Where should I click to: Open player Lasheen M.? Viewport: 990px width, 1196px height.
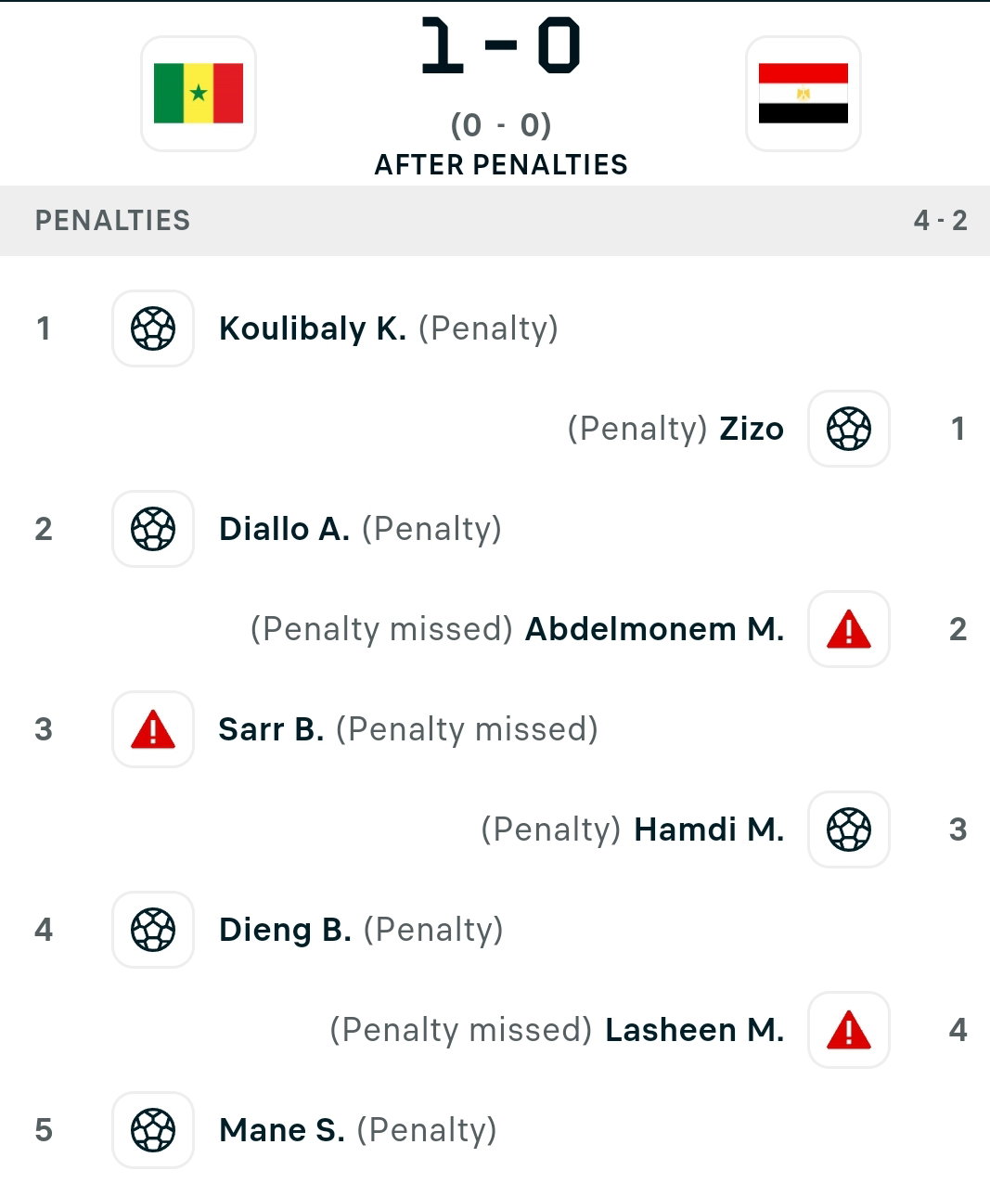695,1030
